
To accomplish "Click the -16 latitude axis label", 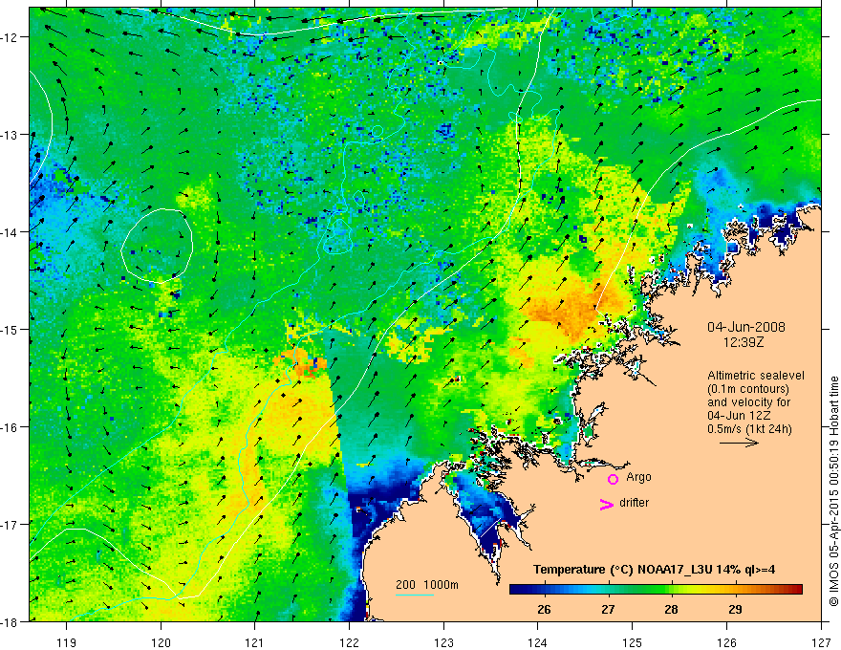I will tap(10, 427).
